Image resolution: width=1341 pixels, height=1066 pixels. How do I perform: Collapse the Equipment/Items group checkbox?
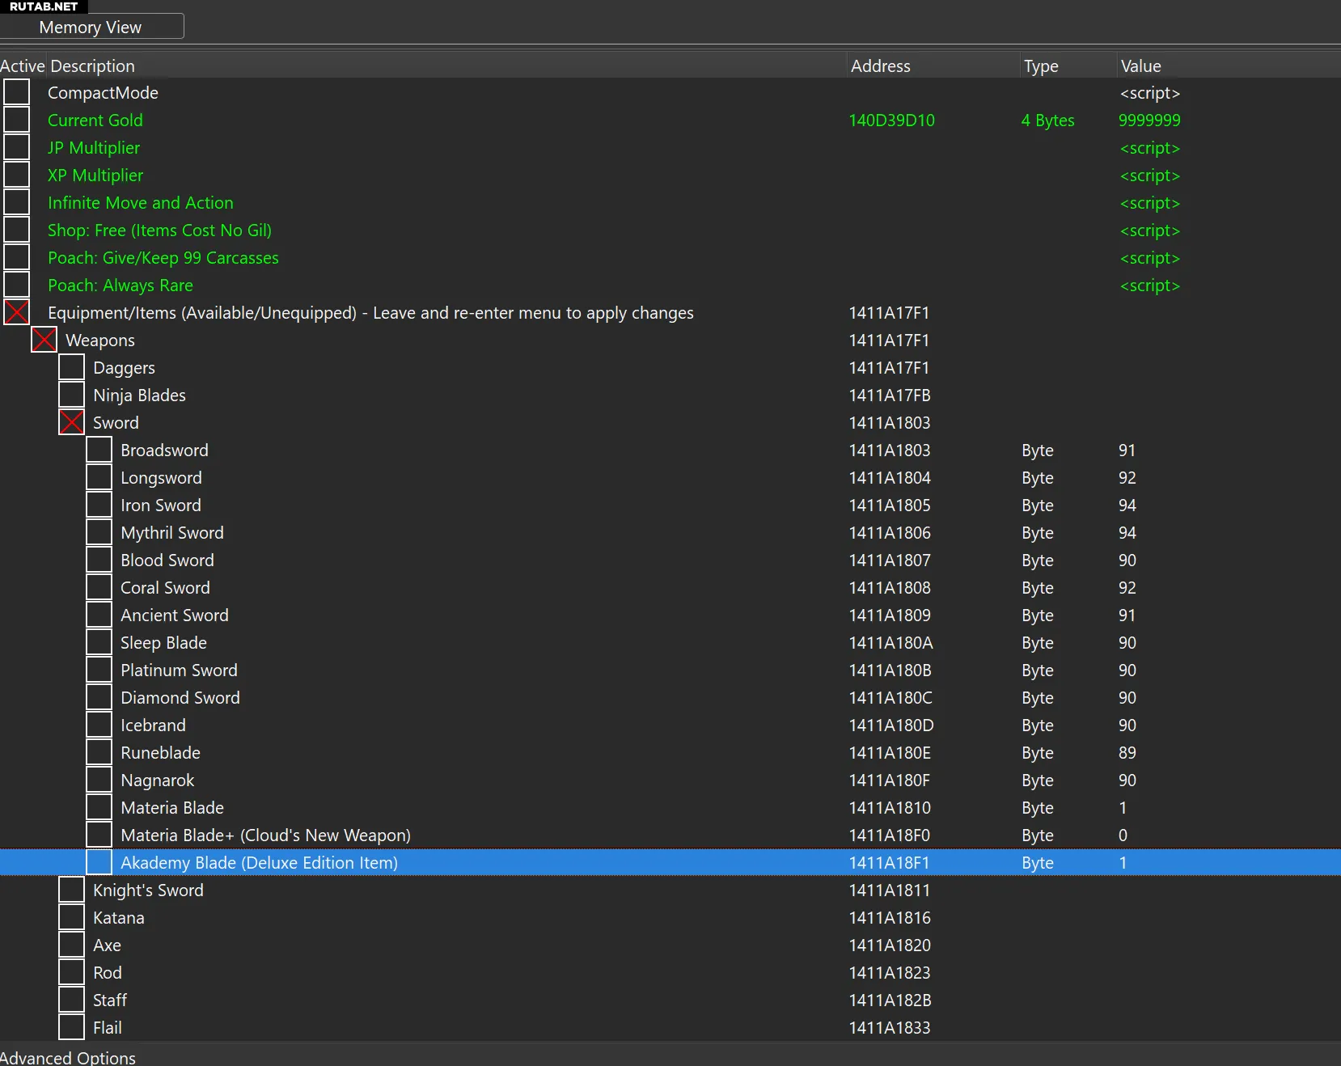17,312
